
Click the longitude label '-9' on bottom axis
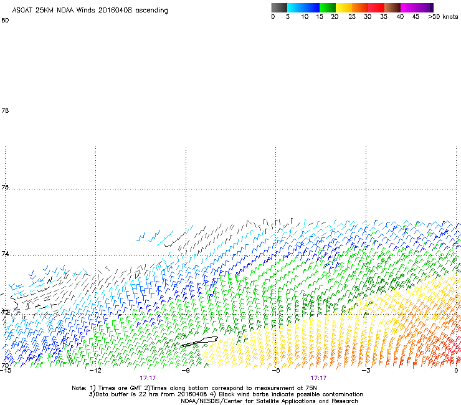coord(186,371)
